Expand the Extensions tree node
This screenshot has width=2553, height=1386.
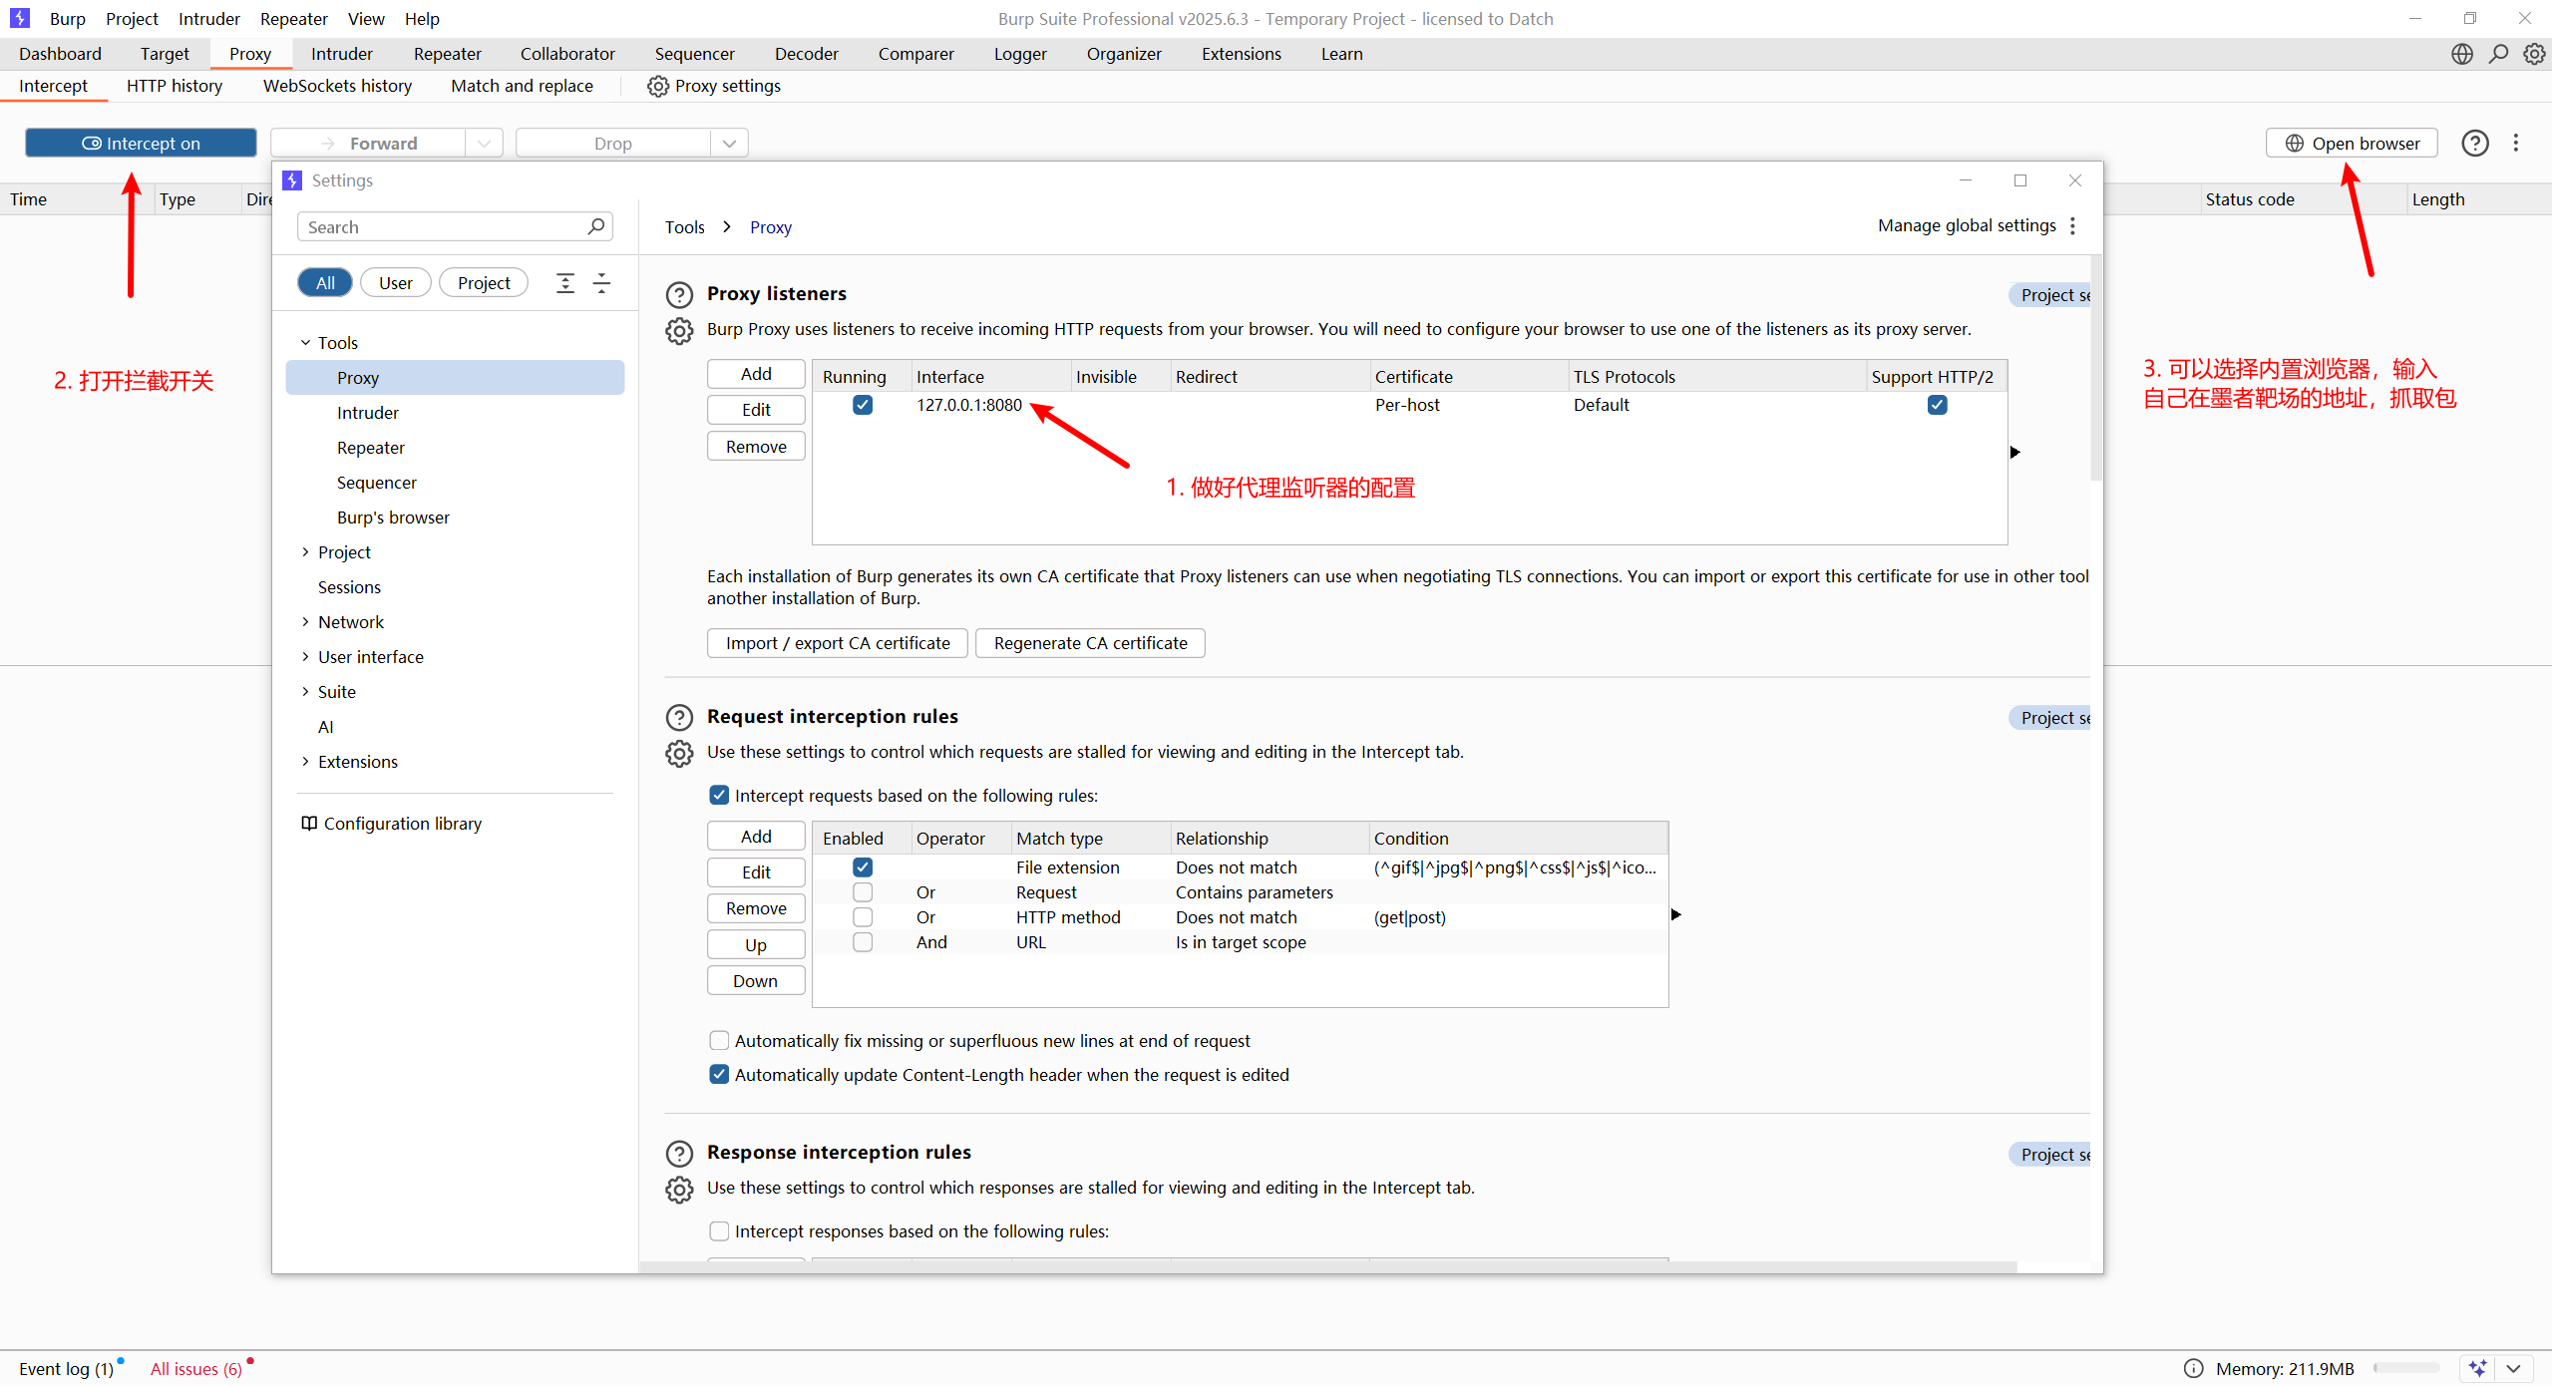pyautogui.click(x=305, y=761)
